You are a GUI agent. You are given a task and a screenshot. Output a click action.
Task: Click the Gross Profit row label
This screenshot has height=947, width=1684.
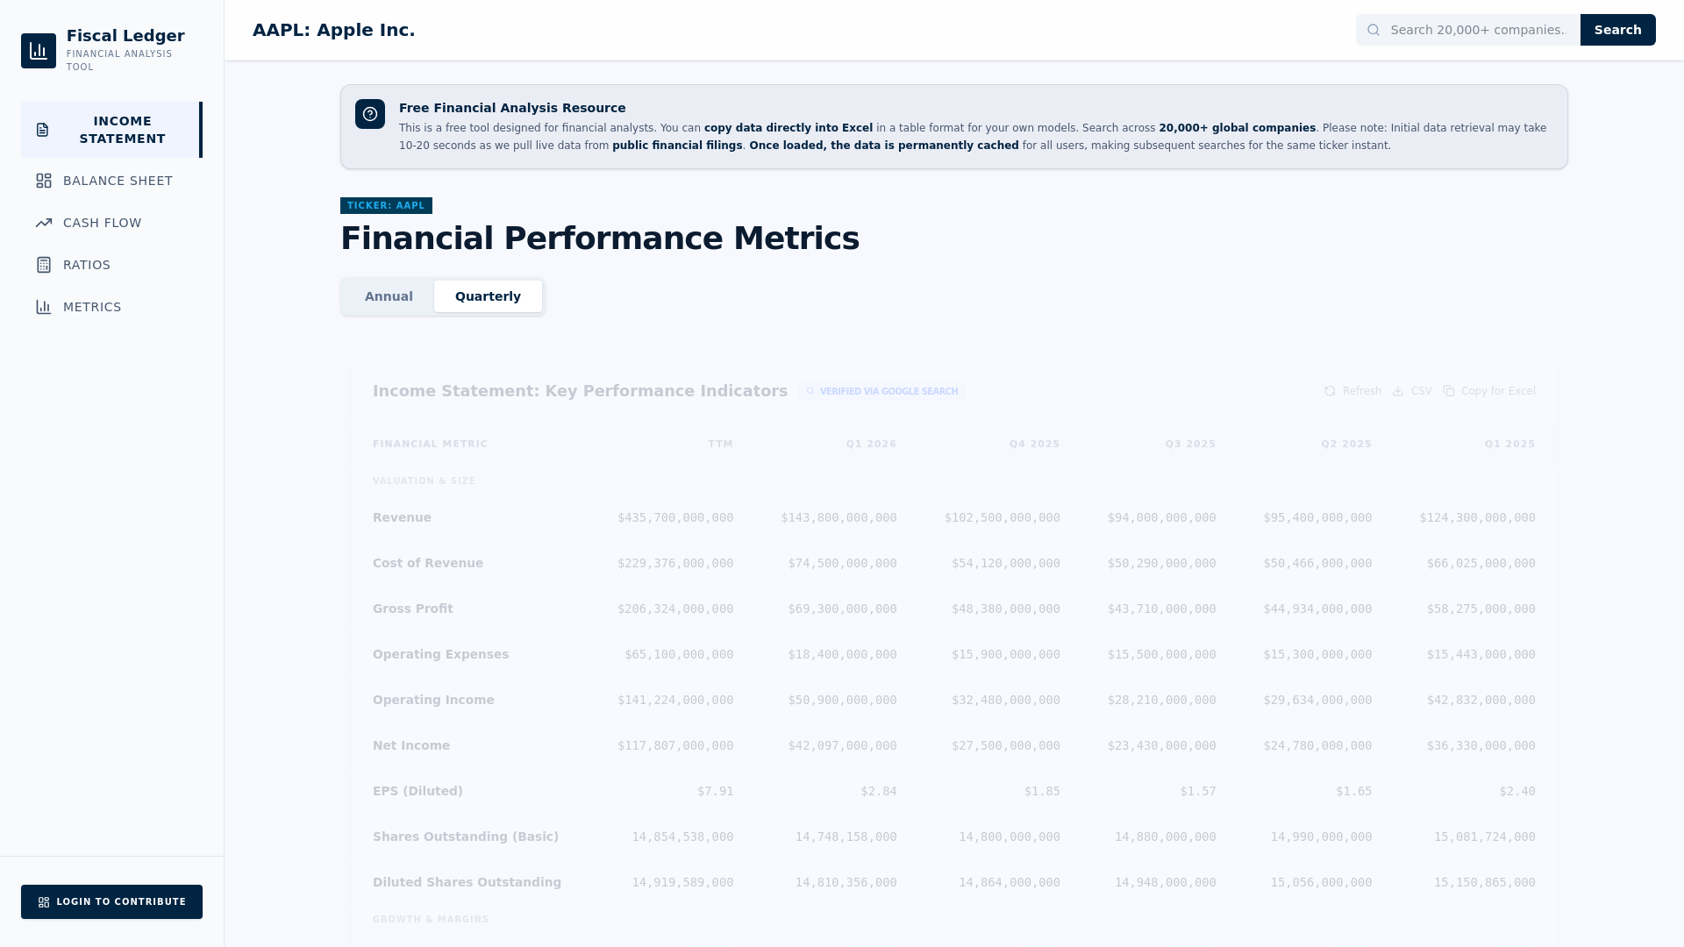pyautogui.click(x=412, y=609)
